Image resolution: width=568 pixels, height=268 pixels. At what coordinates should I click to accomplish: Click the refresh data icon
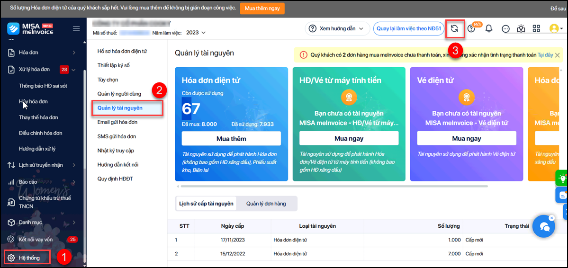(x=454, y=29)
